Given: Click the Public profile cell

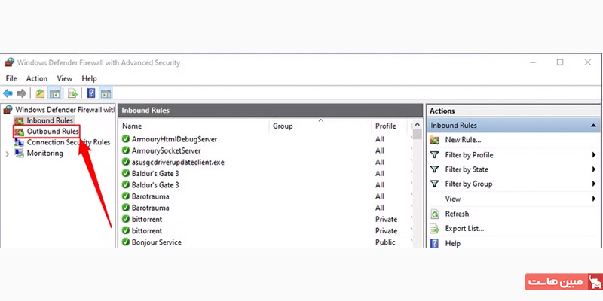Looking at the screenshot, I should 385,242.
